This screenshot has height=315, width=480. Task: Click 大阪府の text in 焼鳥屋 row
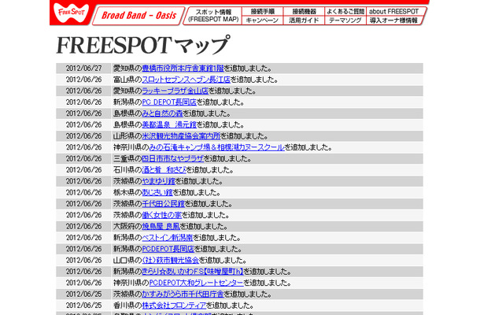(127, 227)
